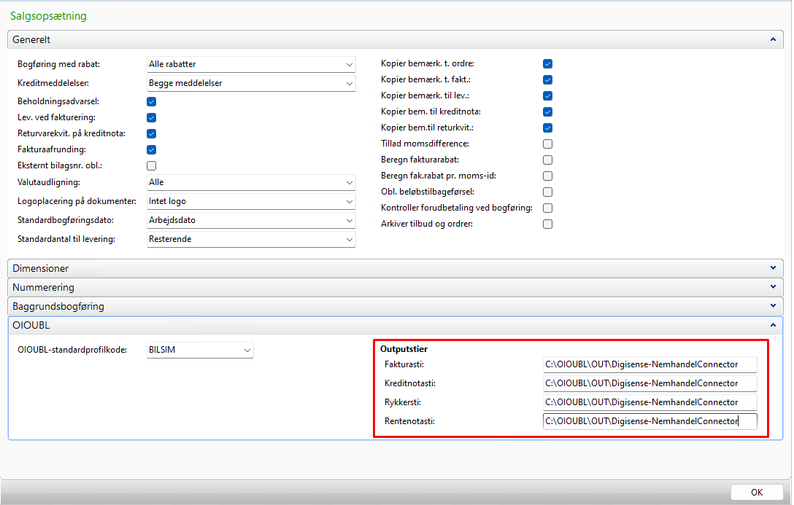Viewport: 794px width, 505px height.
Task: Check Arkiver tilbud og ordrer
Action: click(x=547, y=224)
